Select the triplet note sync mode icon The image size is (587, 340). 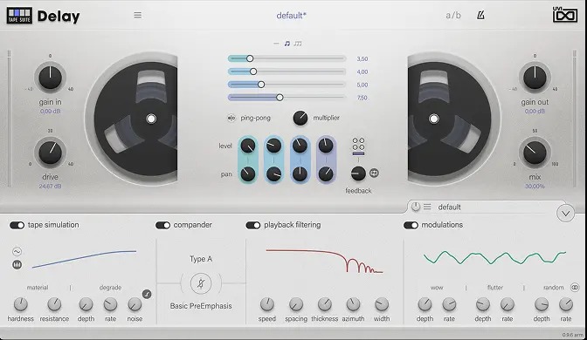point(298,44)
